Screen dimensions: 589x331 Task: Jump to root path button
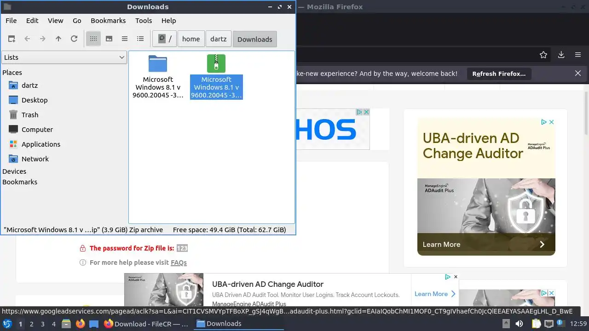tap(165, 39)
